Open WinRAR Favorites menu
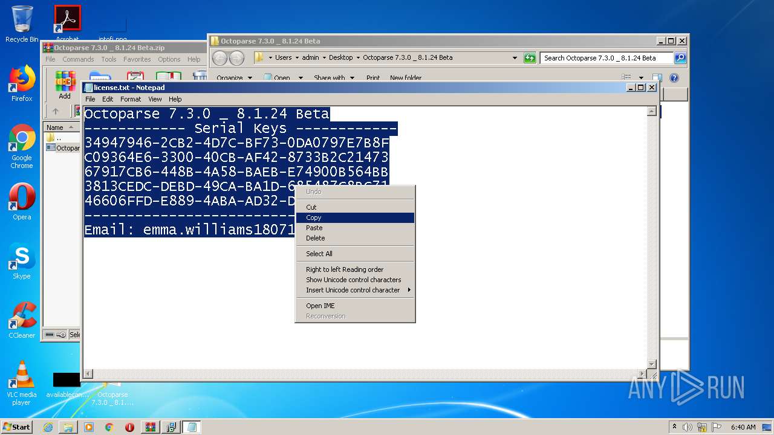 click(x=137, y=59)
